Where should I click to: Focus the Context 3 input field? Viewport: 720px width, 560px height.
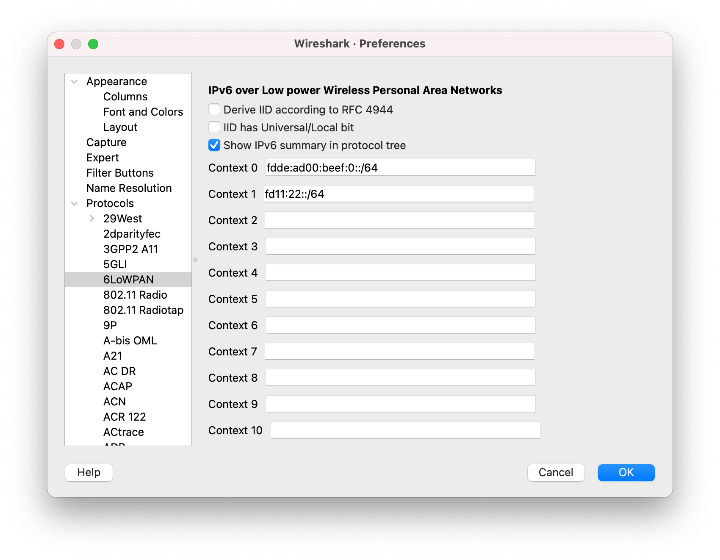[400, 247]
